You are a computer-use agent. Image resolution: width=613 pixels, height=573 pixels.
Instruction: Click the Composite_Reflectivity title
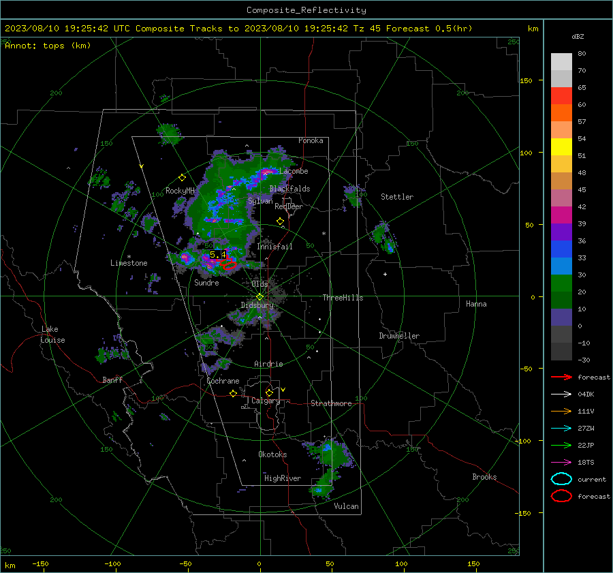(306, 10)
